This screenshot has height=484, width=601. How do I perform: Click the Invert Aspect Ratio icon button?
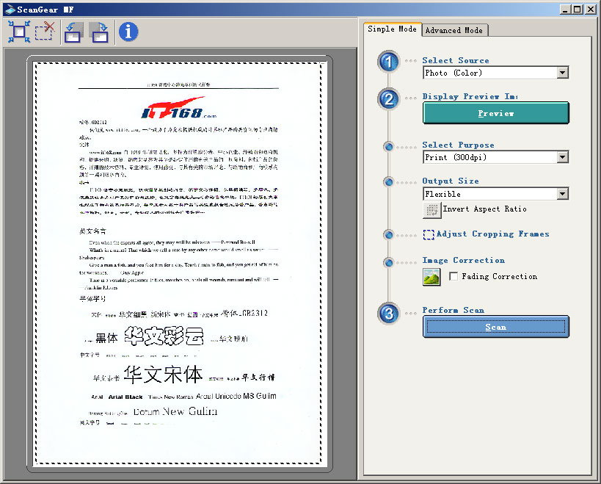431,210
